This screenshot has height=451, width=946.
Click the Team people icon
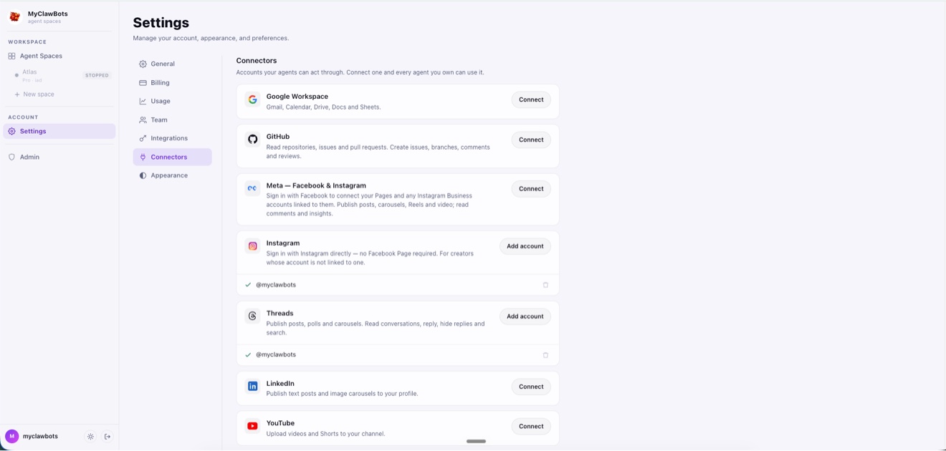tap(143, 120)
